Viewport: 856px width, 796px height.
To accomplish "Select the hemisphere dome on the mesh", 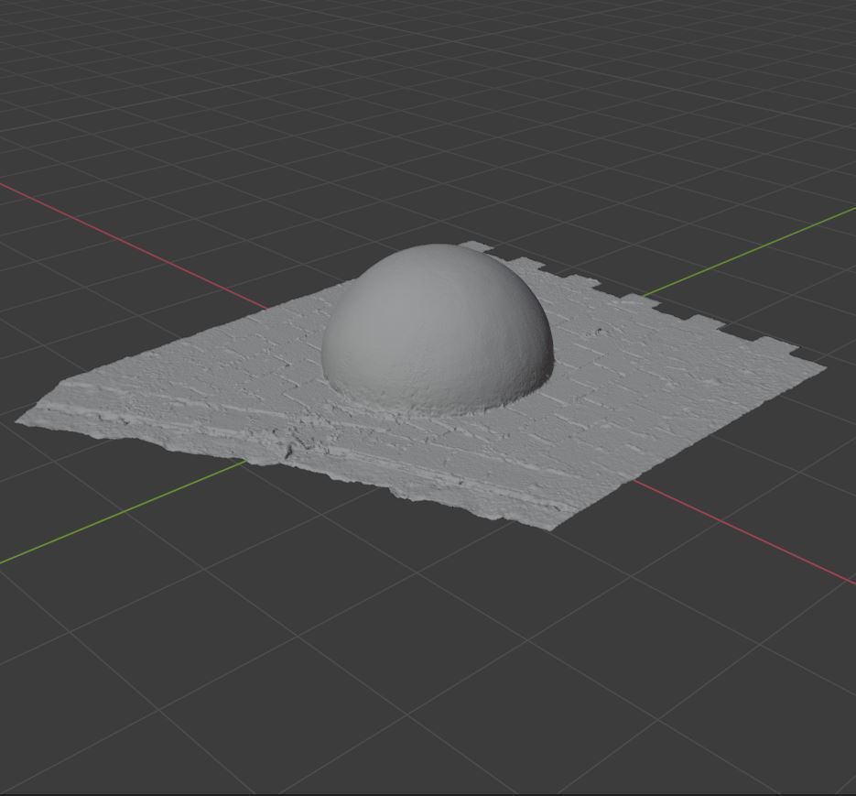I will click(437, 328).
